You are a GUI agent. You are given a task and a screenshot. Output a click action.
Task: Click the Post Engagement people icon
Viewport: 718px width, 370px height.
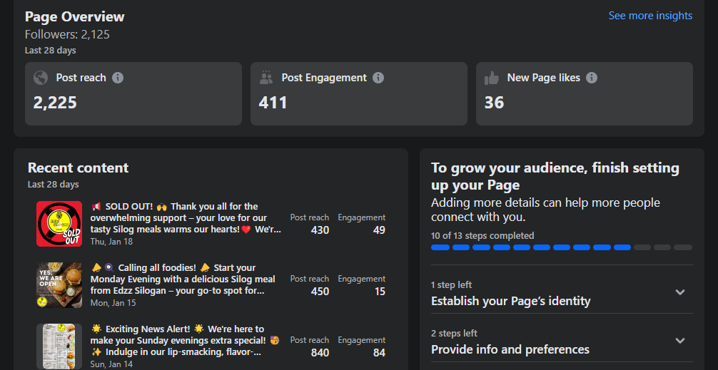[x=266, y=78]
